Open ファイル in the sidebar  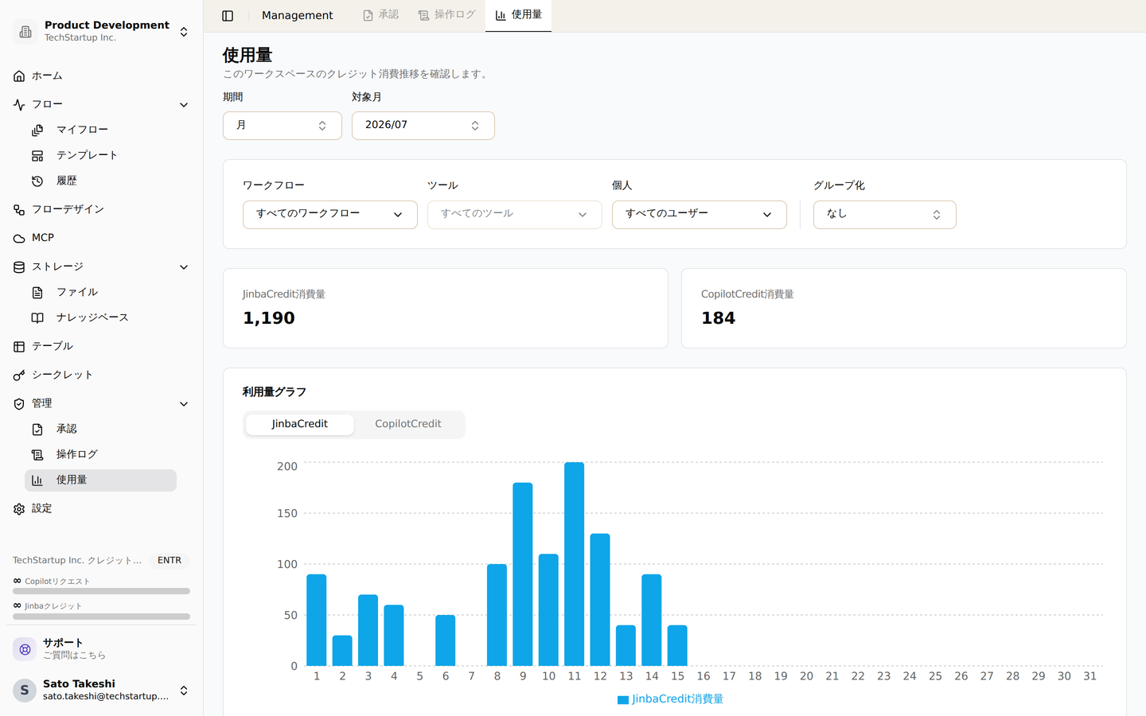pyautogui.click(x=100, y=293)
